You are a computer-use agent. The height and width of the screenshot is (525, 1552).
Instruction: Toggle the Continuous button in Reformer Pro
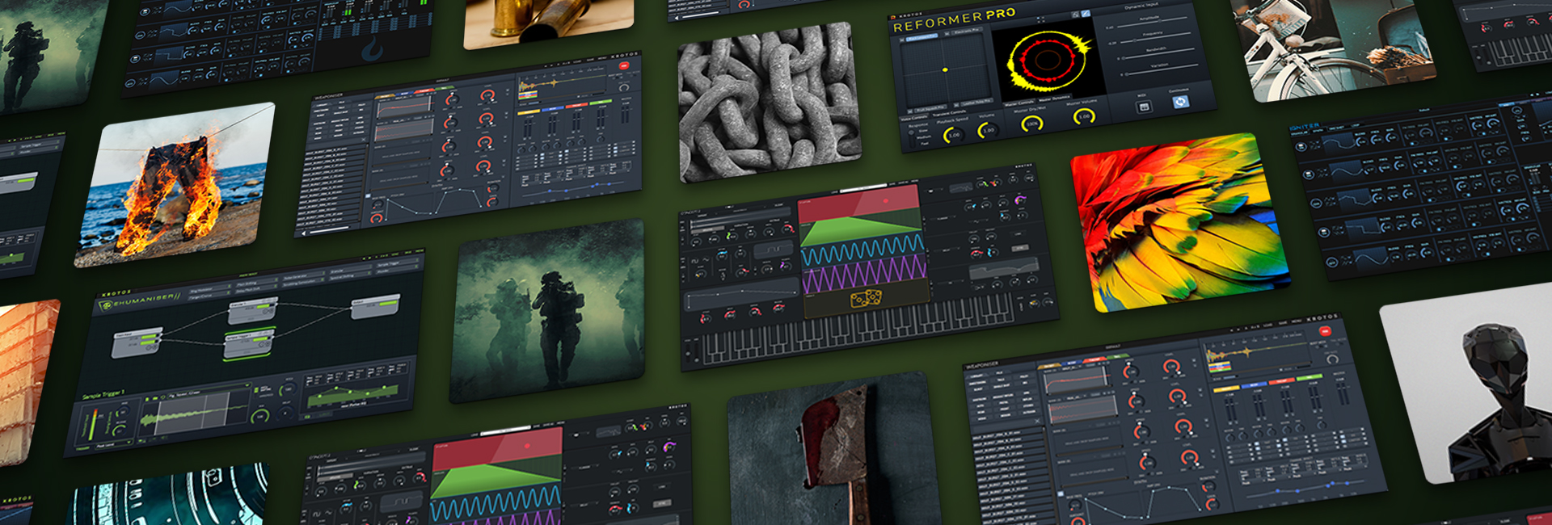(1180, 102)
